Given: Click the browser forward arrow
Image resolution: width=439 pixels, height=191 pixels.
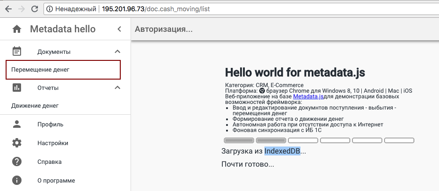Looking at the screenshot, I should pyautogui.click(x=21, y=9).
